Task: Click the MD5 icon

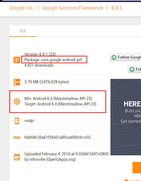Action: tap(17, 138)
